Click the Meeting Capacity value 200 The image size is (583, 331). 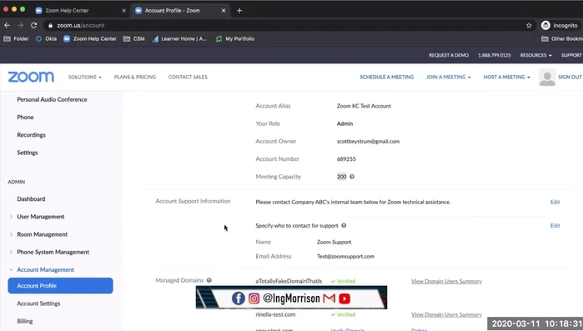click(341, 177)
